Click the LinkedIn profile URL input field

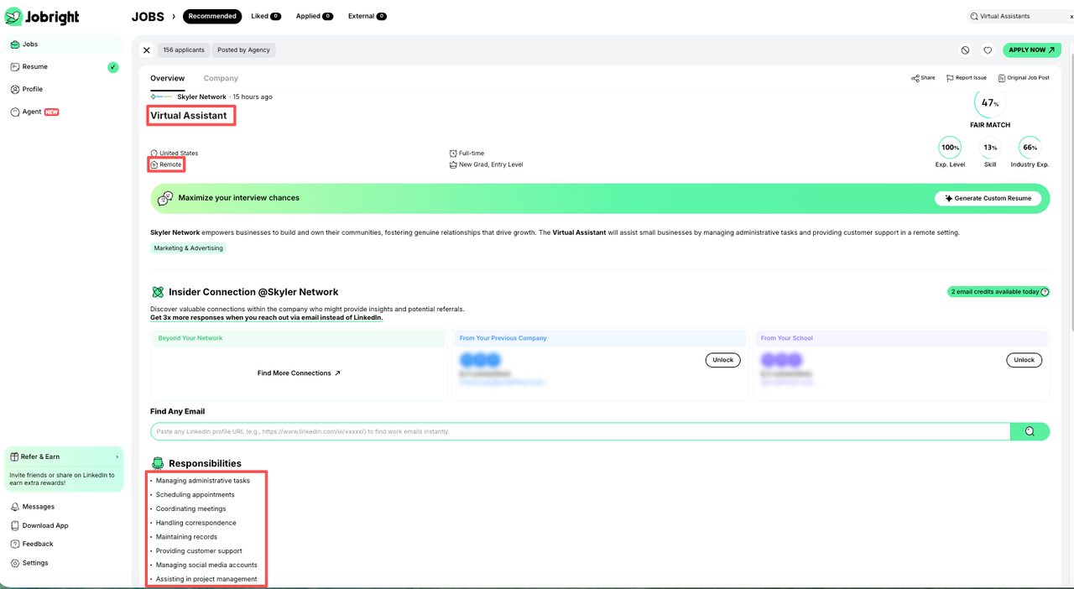click(580, 431)
